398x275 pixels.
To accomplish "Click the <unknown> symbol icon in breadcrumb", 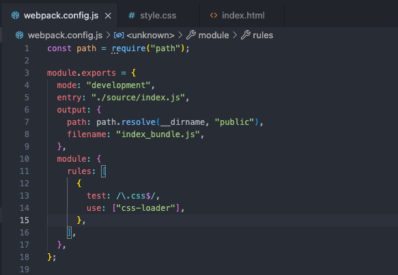I will click(119, 35).
